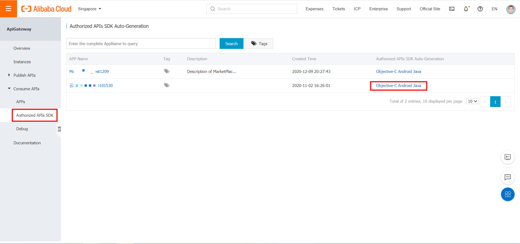Click the ApiGateway sidebar title
The height and width of the screenshot is (244, 520).
(19, 29)
